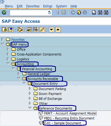Open F-01 - Sample Document transaction
Image resolution: width=111 pixels, height=126 pixels.
(x=63, y=123)
